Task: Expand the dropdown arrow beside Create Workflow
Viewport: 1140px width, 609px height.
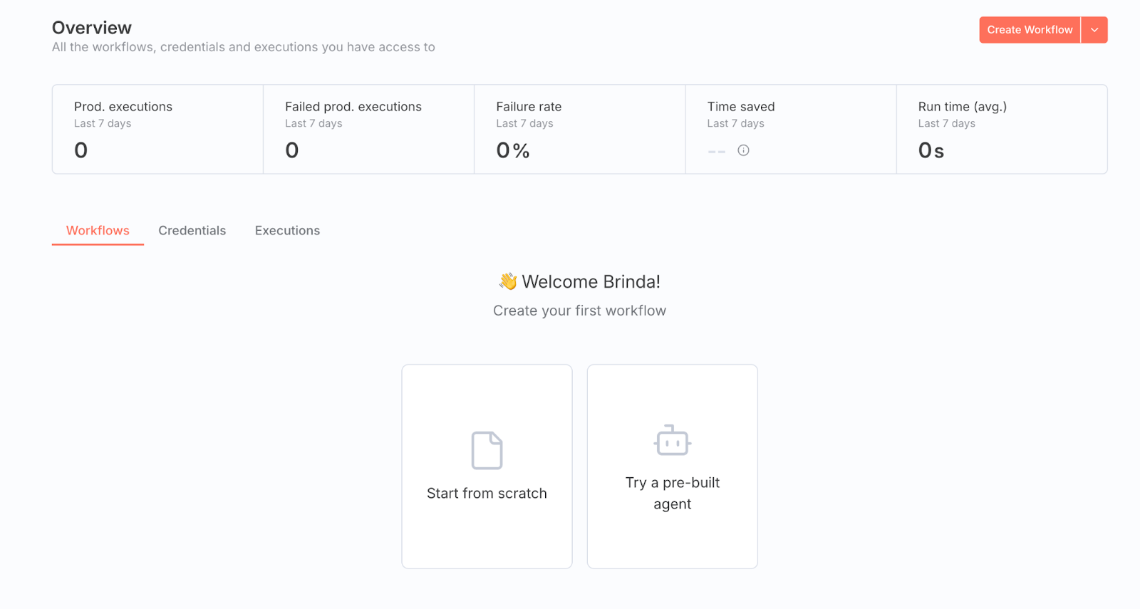Action: click(x=1094, y=30)
